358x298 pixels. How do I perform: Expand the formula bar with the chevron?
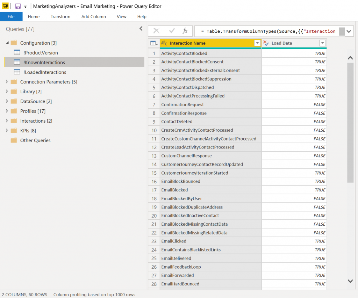[x=349, y=31]
